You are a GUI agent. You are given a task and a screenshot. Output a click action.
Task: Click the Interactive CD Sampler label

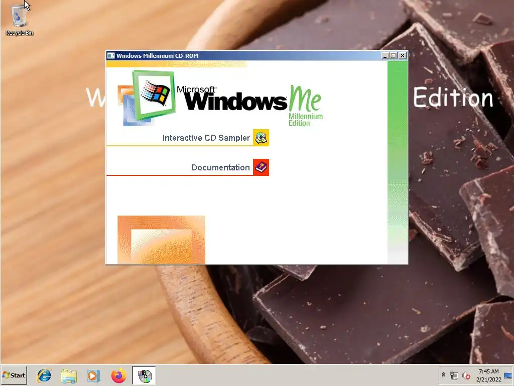(206, 138)
